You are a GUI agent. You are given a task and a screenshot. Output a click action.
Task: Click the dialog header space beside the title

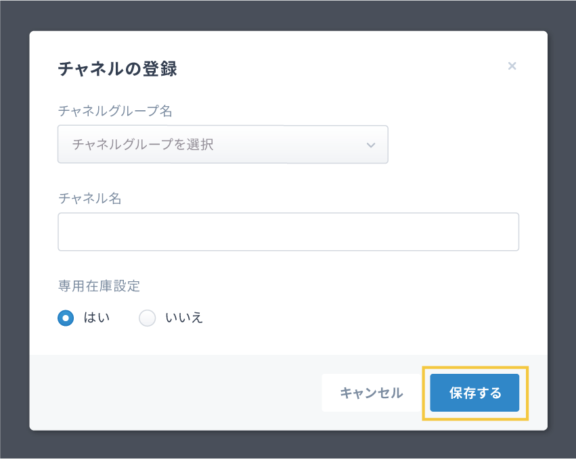[338, 68]
